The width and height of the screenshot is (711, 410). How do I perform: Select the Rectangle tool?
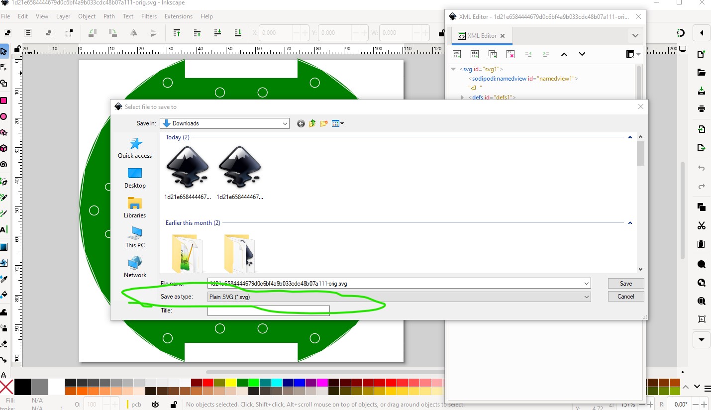[x=3, y=101]
